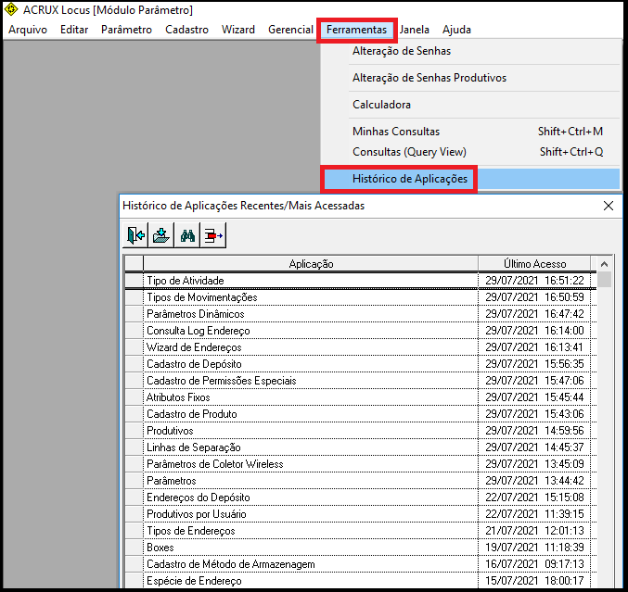Select the Atributos Fixos row
This screenshot has width=628, height=592.
pos(361,397)
